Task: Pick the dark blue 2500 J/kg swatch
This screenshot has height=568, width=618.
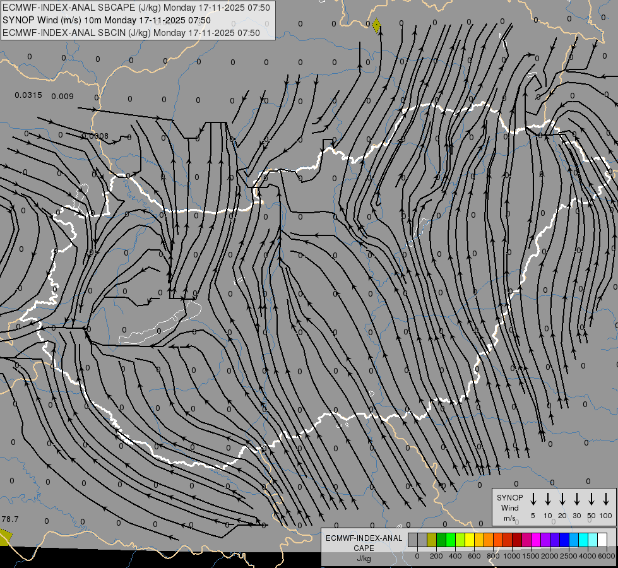Action: pyautogui.click(x=564, y=540)
